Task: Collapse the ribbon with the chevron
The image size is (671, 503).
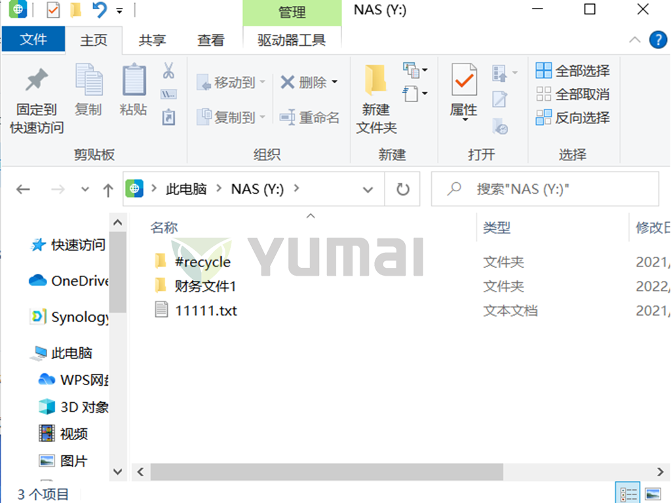Action: [635, 39]
